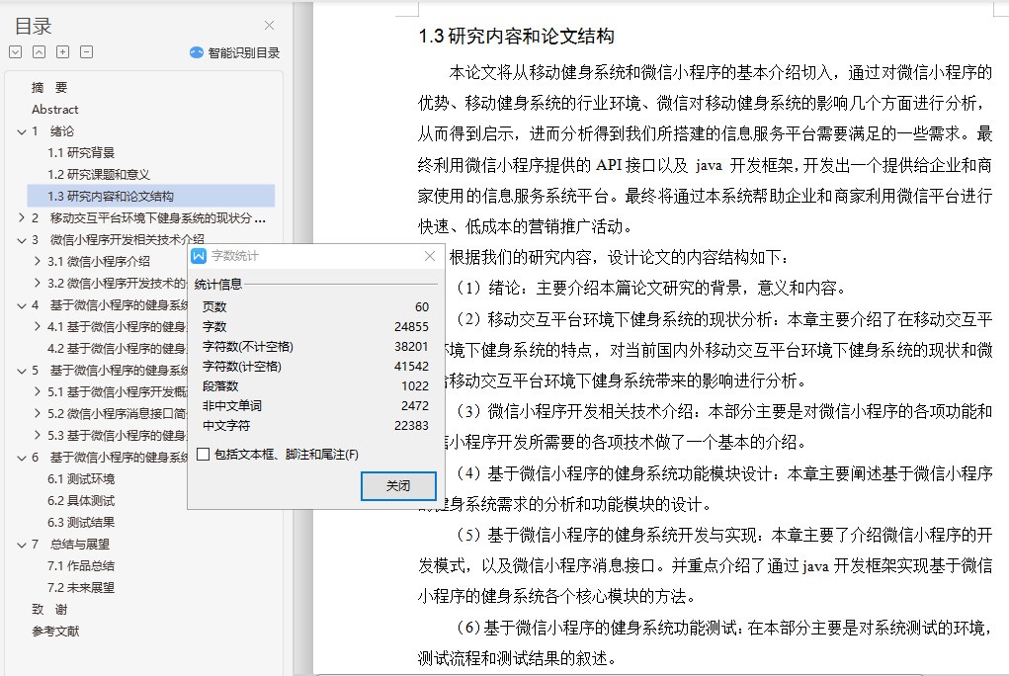Expand section 5.1 基于微信小程序开发概
The height and width of the screenshot is (676, 1009).
point(38,392)
